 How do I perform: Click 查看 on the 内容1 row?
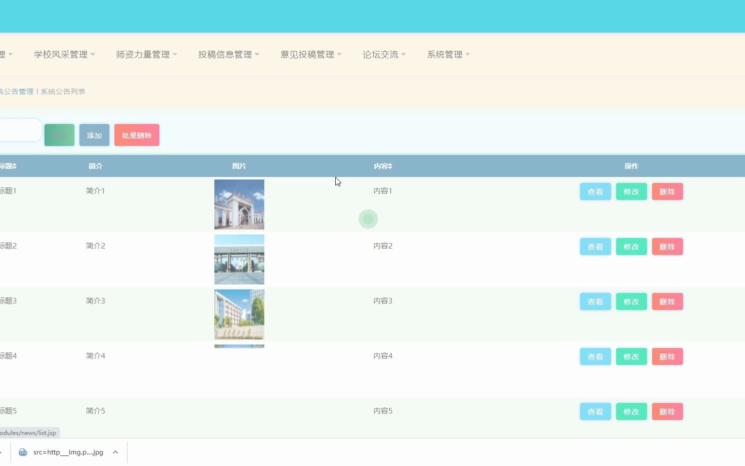point(595,191)
